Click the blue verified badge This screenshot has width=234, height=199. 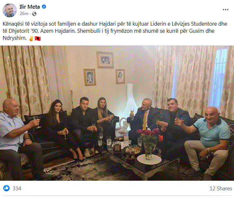[44, 7]
